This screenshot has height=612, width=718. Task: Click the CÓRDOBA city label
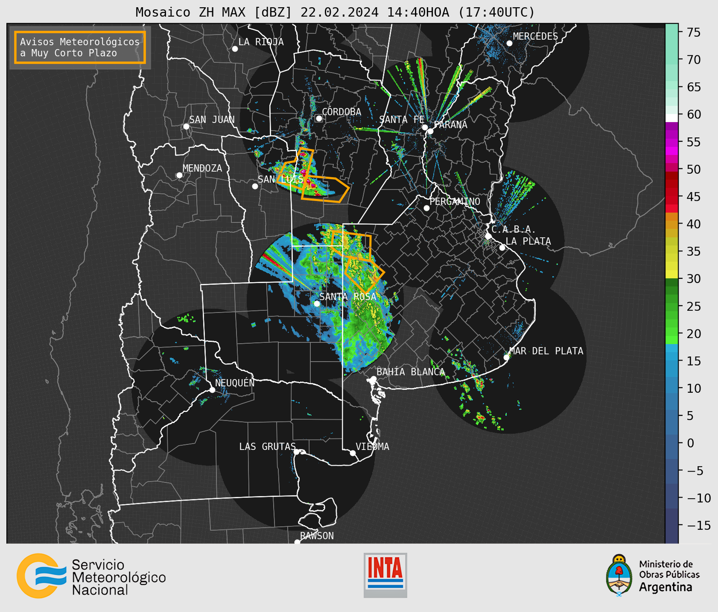click(341, 112)
